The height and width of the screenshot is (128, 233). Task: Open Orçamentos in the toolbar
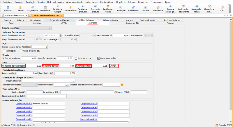tap(33, 8)
